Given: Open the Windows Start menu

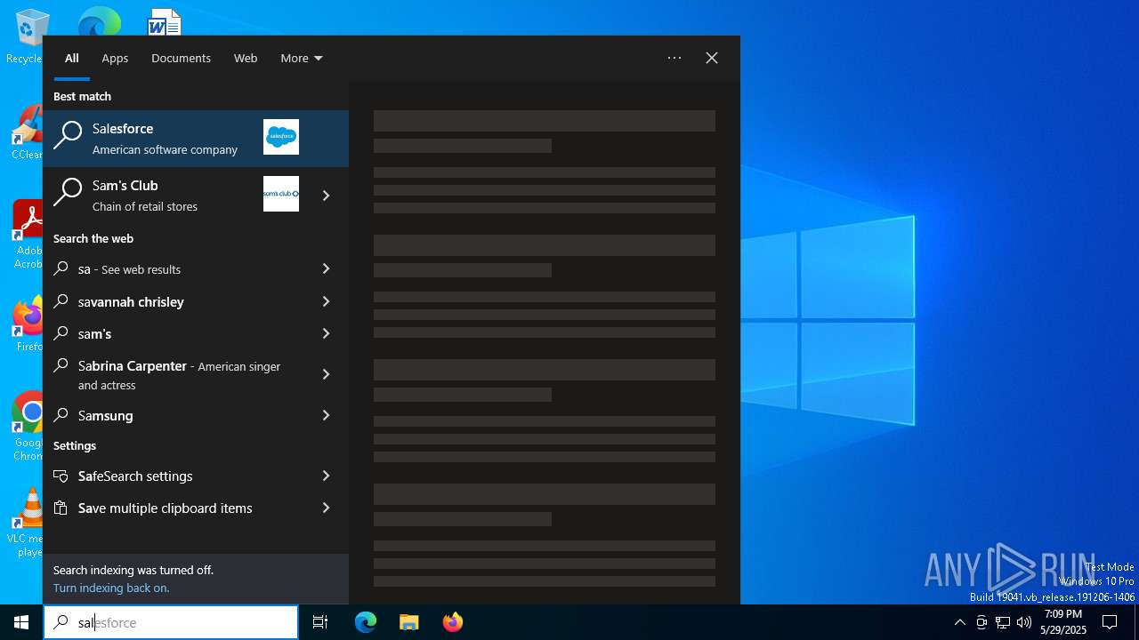Looking at the screenshot, I should coord(21,622).
